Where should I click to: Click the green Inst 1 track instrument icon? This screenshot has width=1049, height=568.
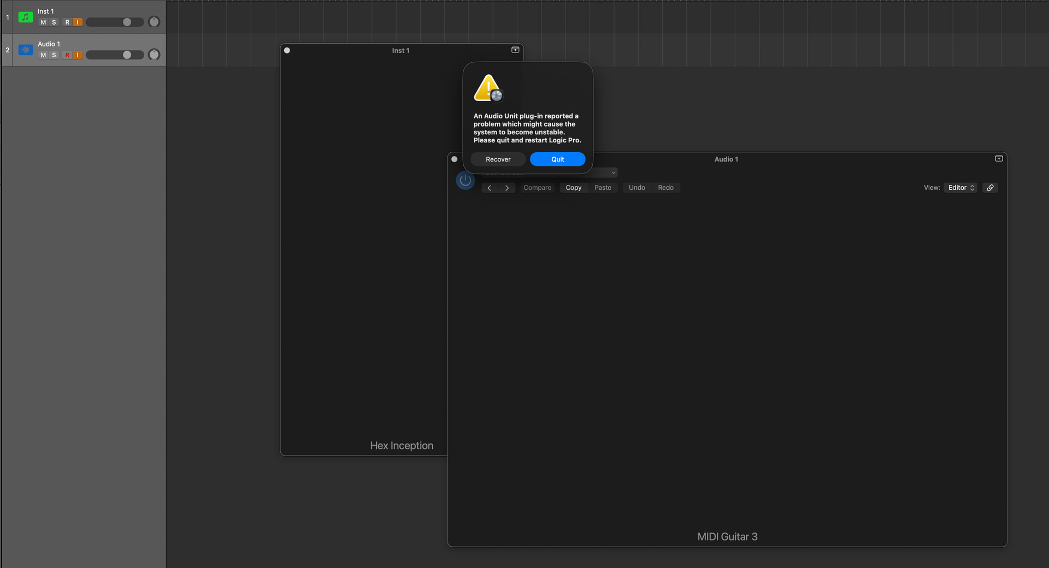pyautogui.click(x=26, y=17)
